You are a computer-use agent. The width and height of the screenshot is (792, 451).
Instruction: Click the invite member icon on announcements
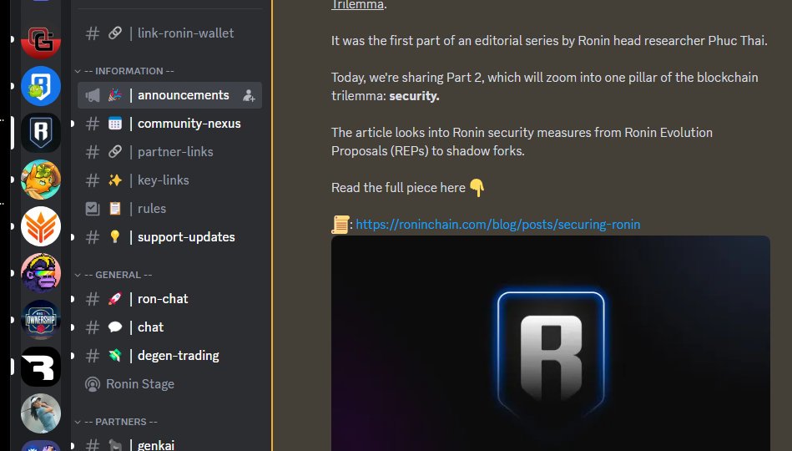pos(249,95)
